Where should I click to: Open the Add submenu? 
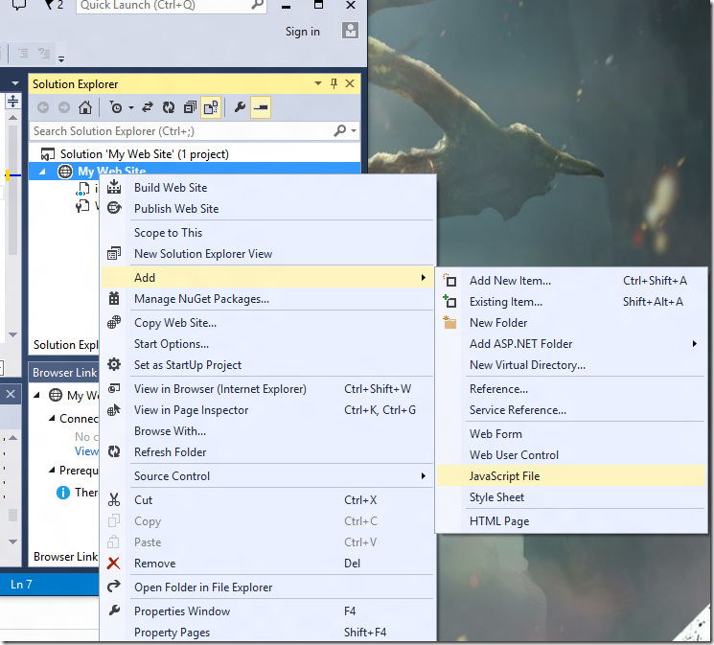pyautogui.click(x=267, y=277)
